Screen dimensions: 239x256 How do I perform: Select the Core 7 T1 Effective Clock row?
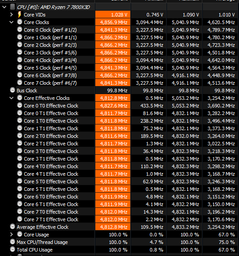click(x=51, y=219)
